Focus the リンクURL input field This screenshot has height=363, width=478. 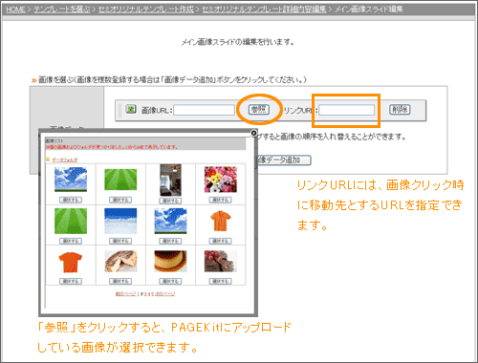[347, 110]
